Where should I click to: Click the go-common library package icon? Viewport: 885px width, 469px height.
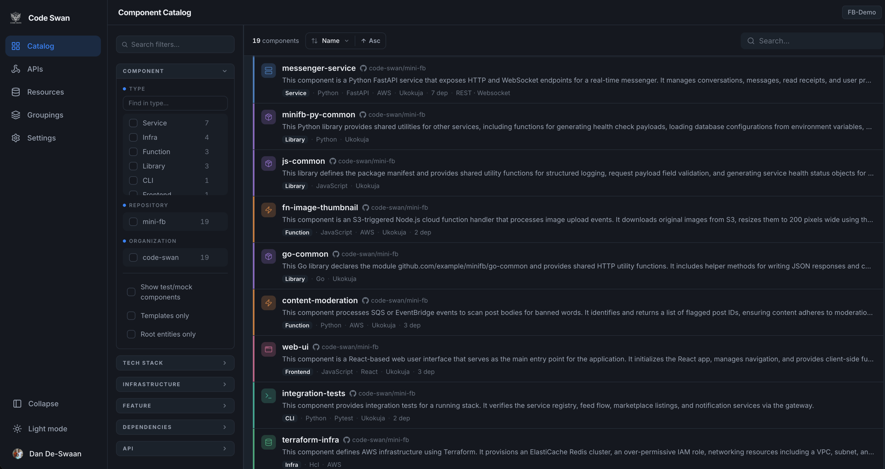pos(269,256)
